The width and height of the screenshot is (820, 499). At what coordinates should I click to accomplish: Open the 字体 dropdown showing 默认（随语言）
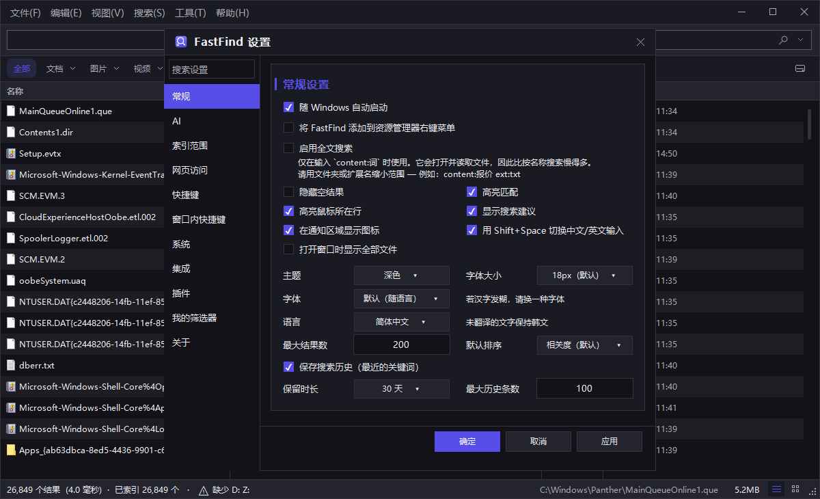click(402, 299)
